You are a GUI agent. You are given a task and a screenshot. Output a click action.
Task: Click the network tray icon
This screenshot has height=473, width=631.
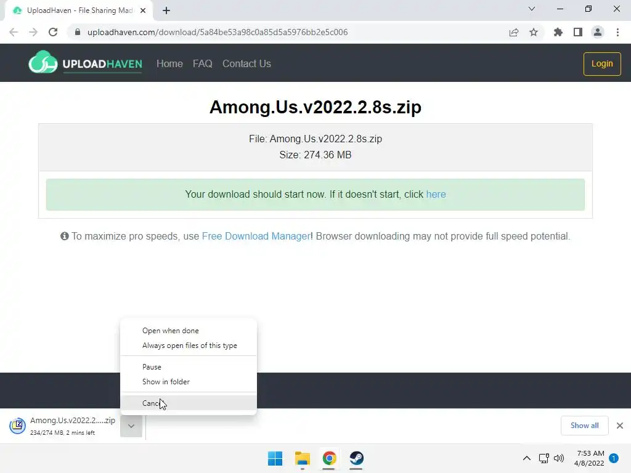pos(544,458)
